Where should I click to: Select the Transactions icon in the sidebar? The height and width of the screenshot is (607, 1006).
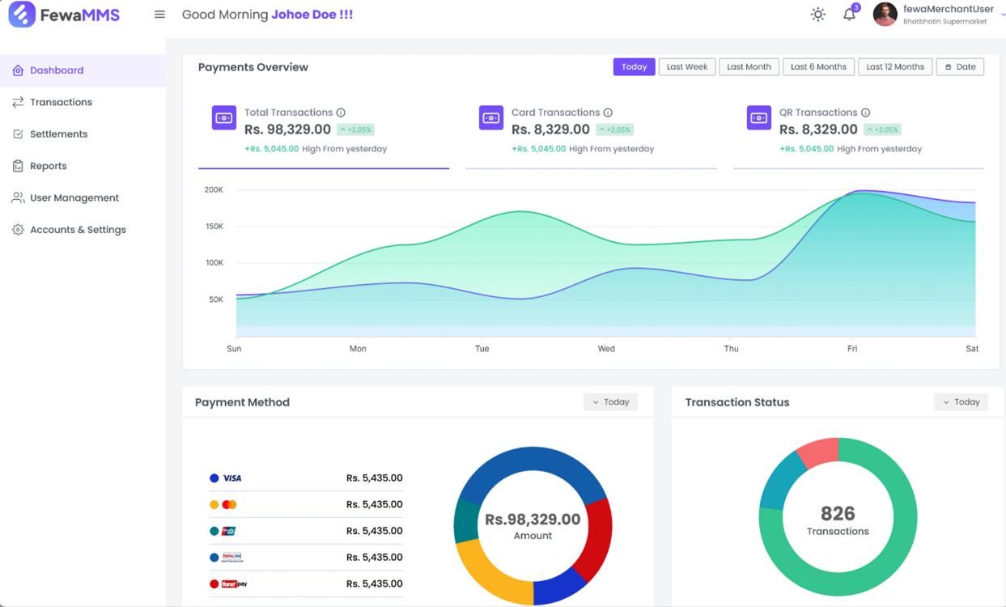18,102
